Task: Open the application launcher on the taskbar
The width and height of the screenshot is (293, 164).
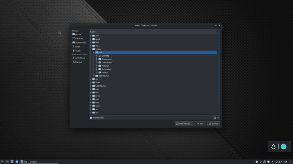Action: 2,162
